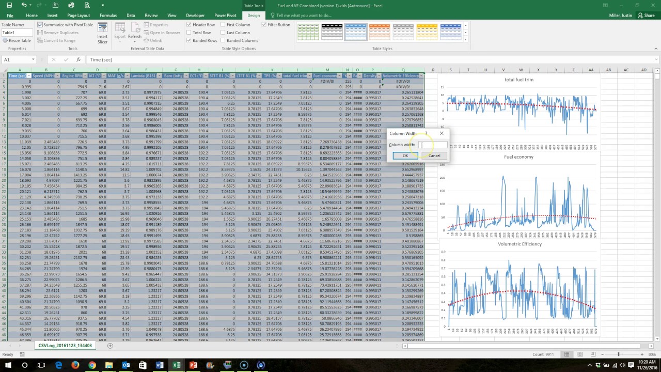The image size is (661, 372).
Task: Expand the Table Styles gallery
Action: pos(465,40)
